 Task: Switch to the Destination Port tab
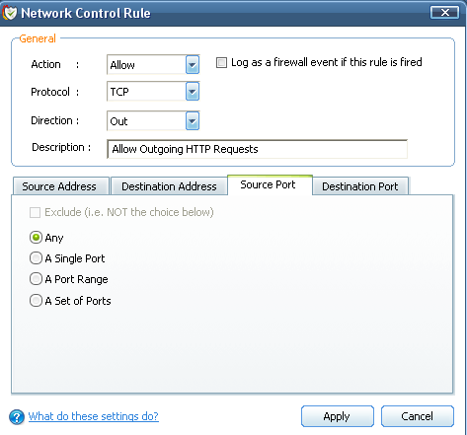[360, 186]
